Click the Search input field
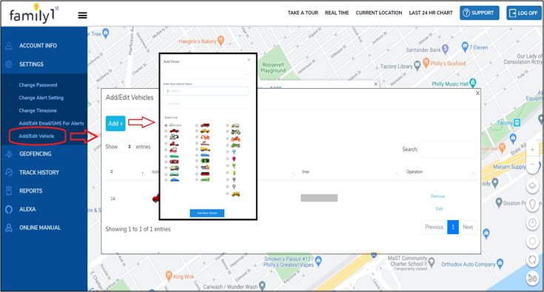 449,149
